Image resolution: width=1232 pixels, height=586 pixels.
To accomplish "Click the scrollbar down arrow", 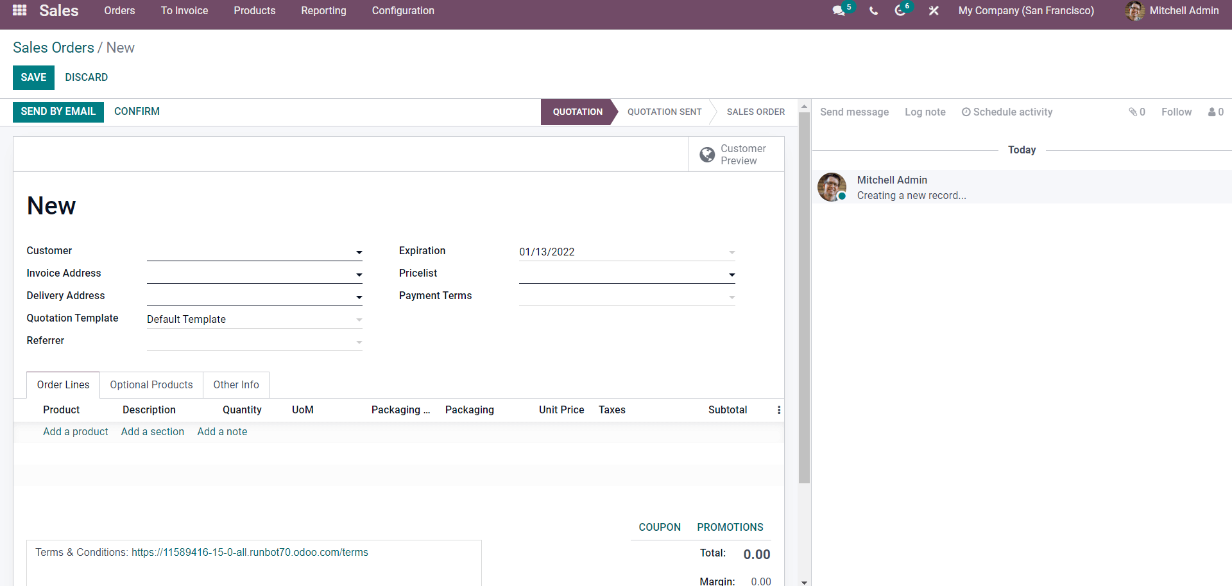I will pyautogui.click(x=804, y=582).
